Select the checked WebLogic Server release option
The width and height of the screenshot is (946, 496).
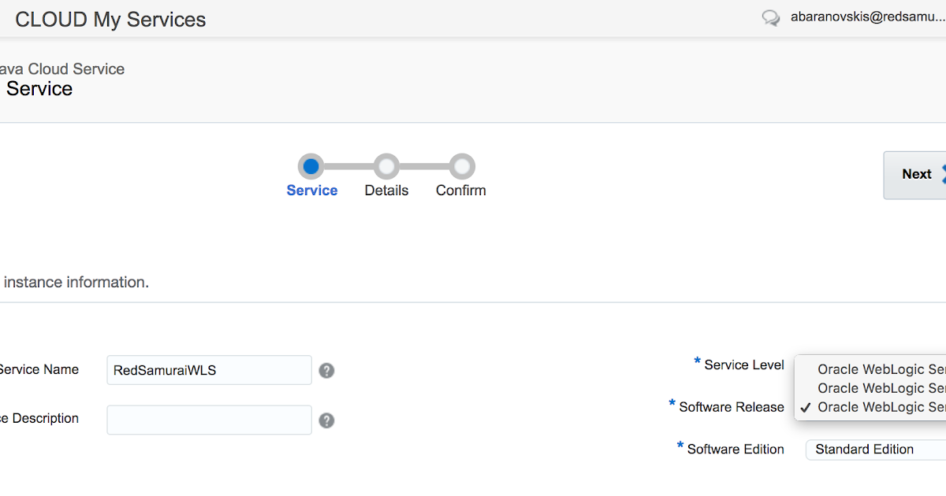tap(875, 407)
